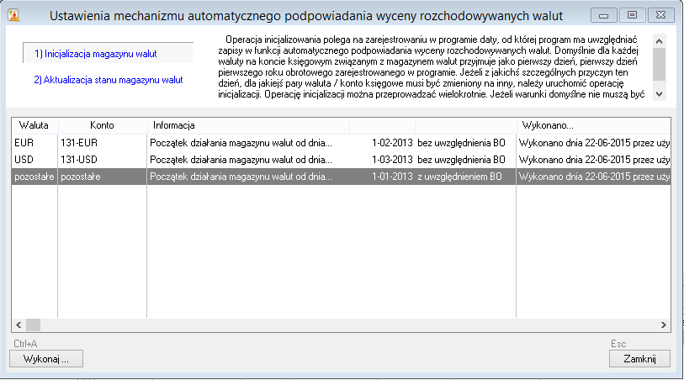684x380 pixels.
Task: Minimize the settings window
Action: (604, 15)
